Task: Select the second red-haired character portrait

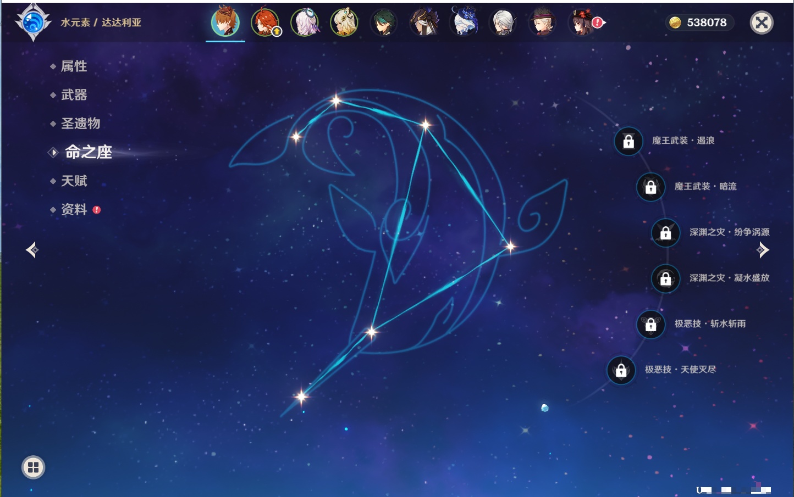Action: pos(265,23)
